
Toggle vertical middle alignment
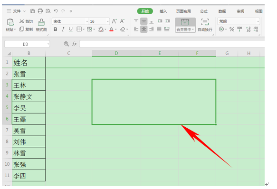144,21
